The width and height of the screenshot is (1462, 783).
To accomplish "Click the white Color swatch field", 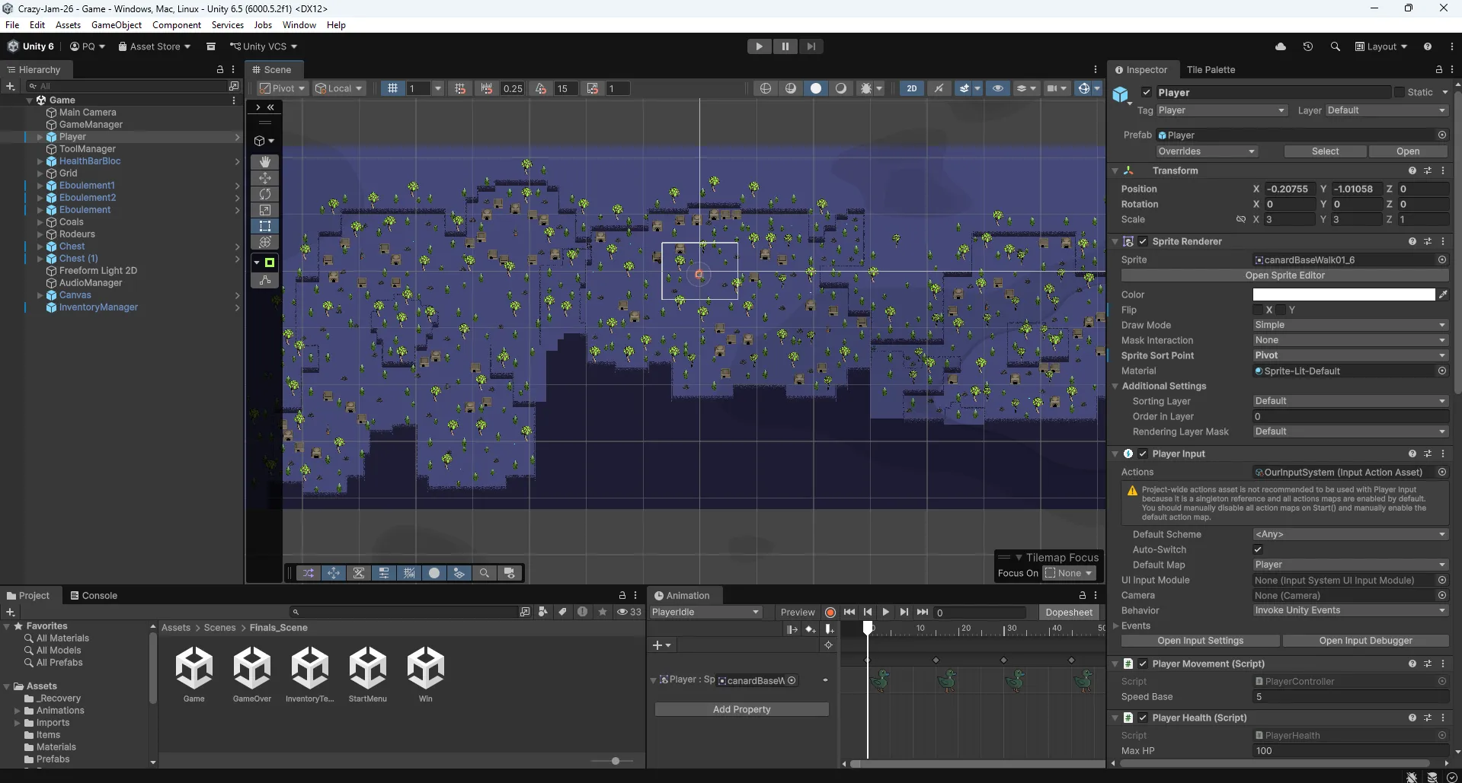I will (x=1344, y=294).
